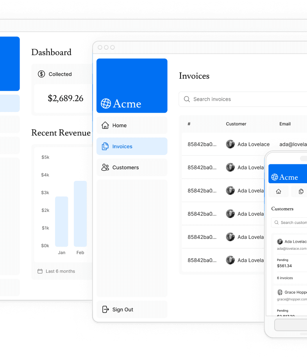Click the February revenue bar
This screenshot has width=307, height=357.
(80, 214)
